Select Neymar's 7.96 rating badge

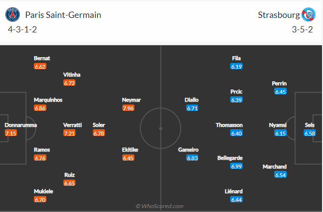point(128,108)
